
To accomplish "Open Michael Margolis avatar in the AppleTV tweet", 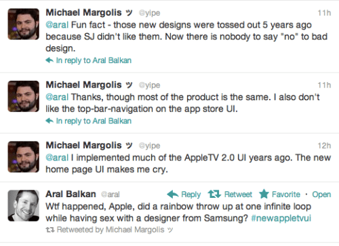I will [24, 157].
